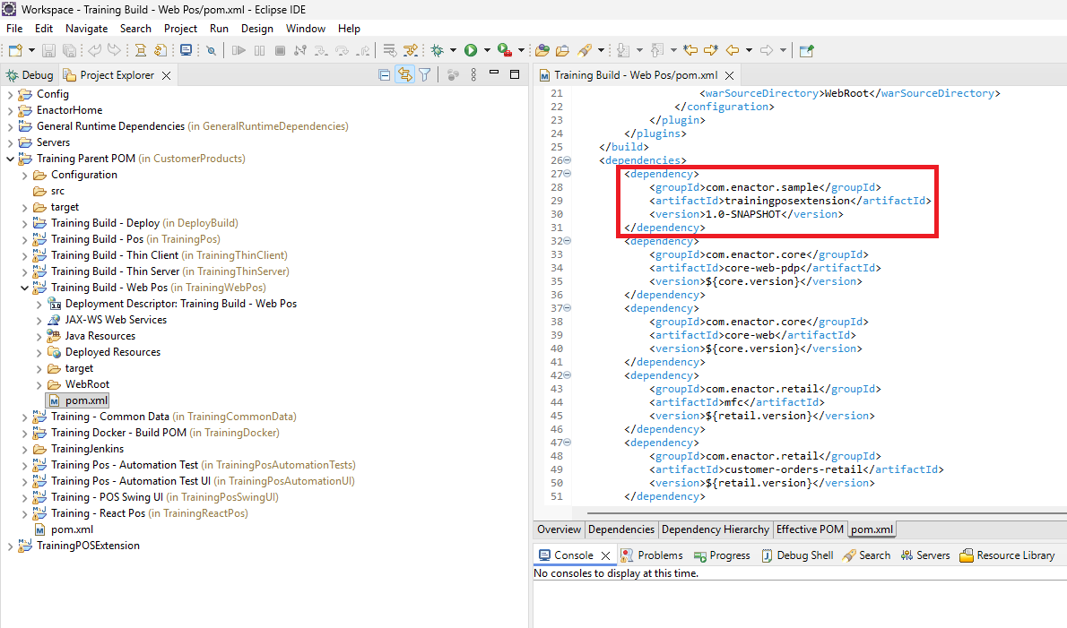
Task: Open the Navigate menu
Action: tap(86, 29)
